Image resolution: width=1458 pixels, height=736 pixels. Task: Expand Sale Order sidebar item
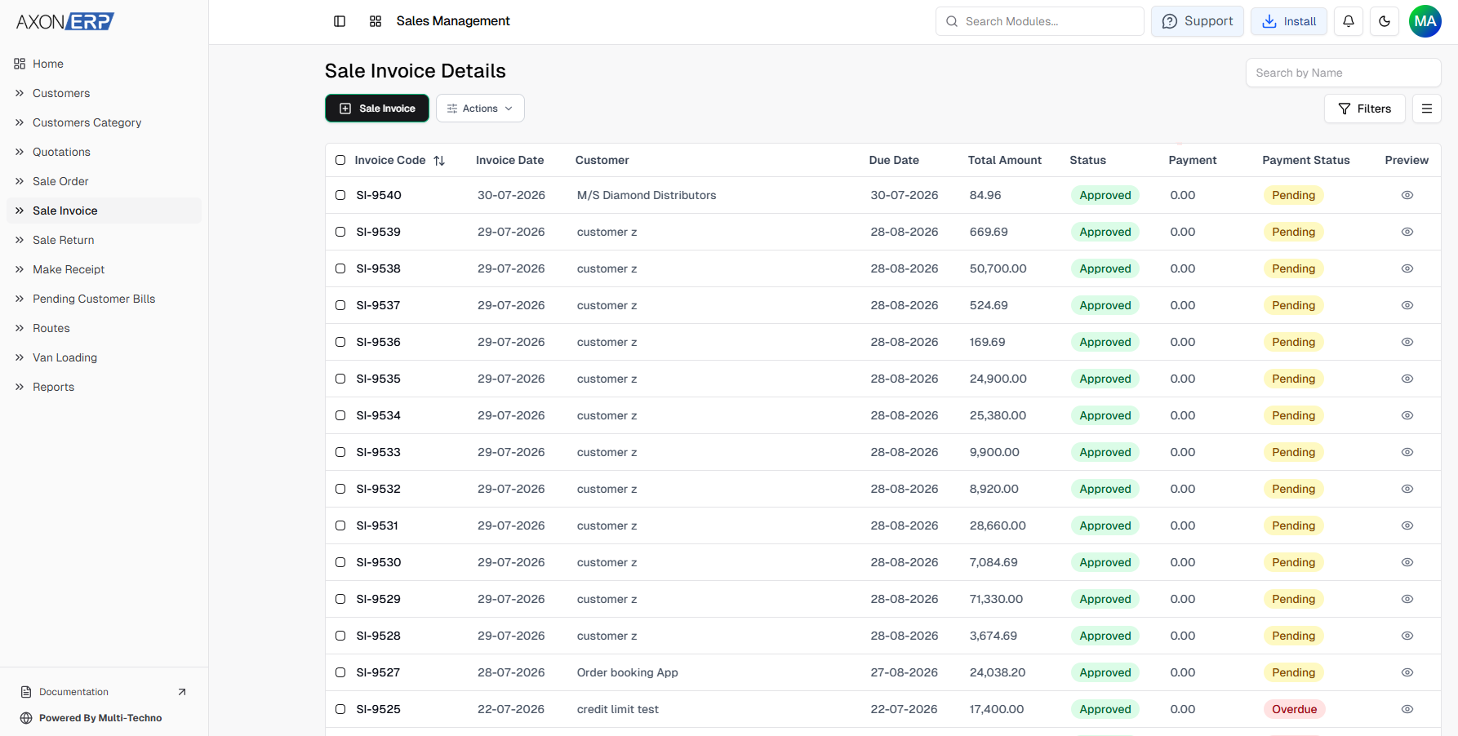click(x=104, y=181)
